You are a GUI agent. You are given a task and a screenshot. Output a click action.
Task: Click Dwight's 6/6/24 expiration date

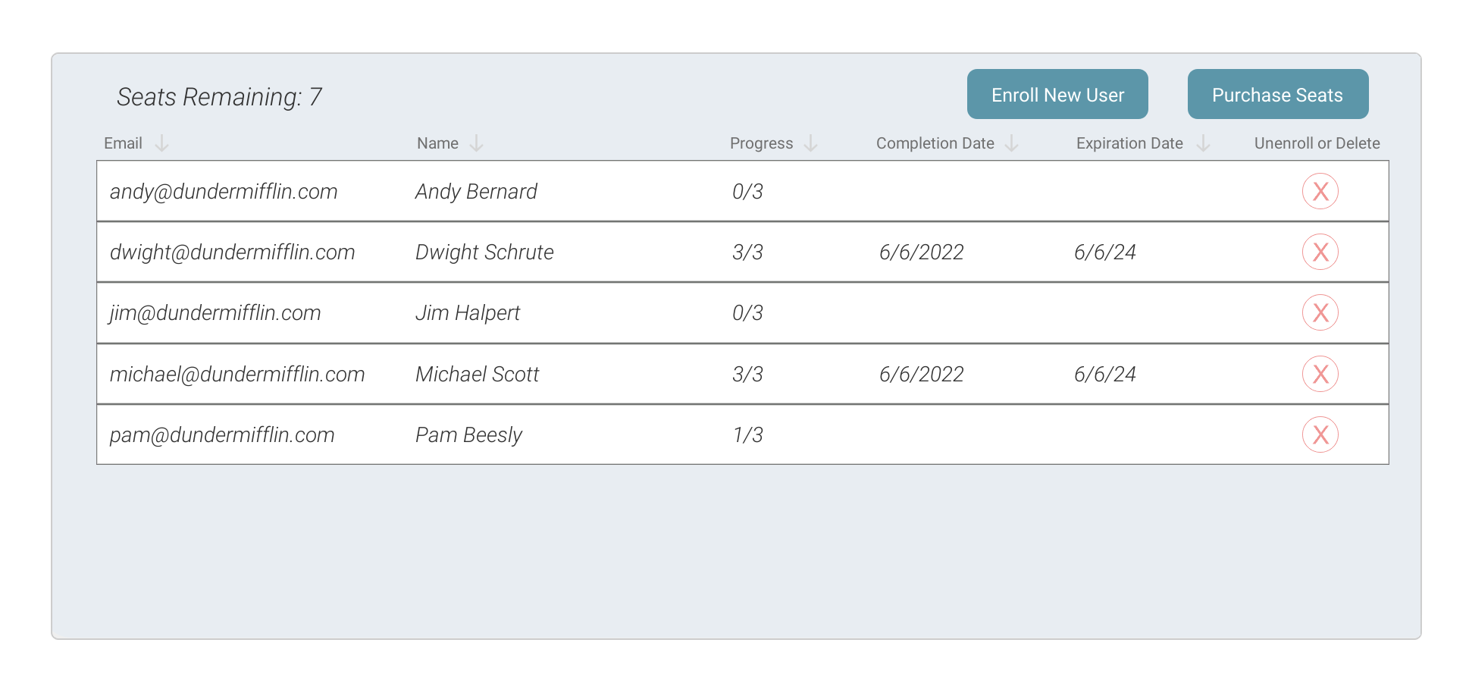[1104, 252]
